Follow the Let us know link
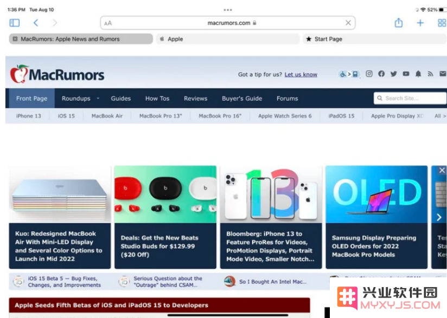Viewport: 447px width, 318px height. point(301,75)
